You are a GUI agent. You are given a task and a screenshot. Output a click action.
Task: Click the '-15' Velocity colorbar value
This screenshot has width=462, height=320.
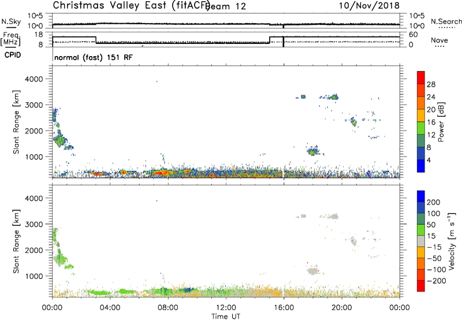(x=434, y=247)
